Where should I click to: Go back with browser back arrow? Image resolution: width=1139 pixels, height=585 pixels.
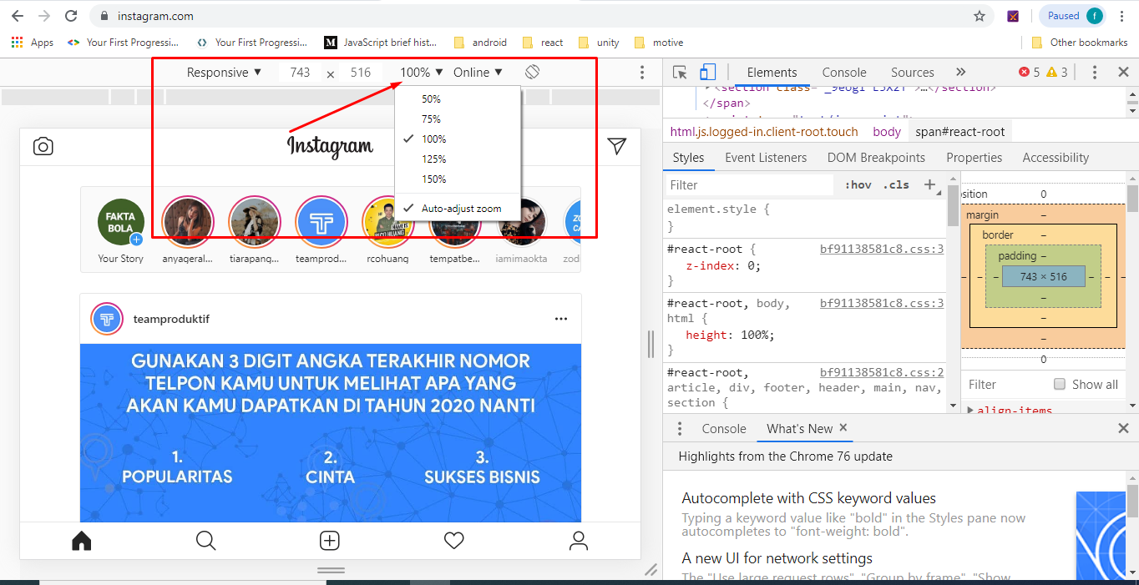pos(17,16)
